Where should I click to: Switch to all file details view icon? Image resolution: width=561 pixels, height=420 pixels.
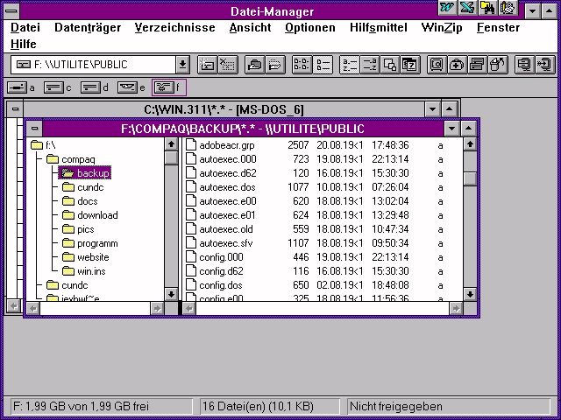323,65
